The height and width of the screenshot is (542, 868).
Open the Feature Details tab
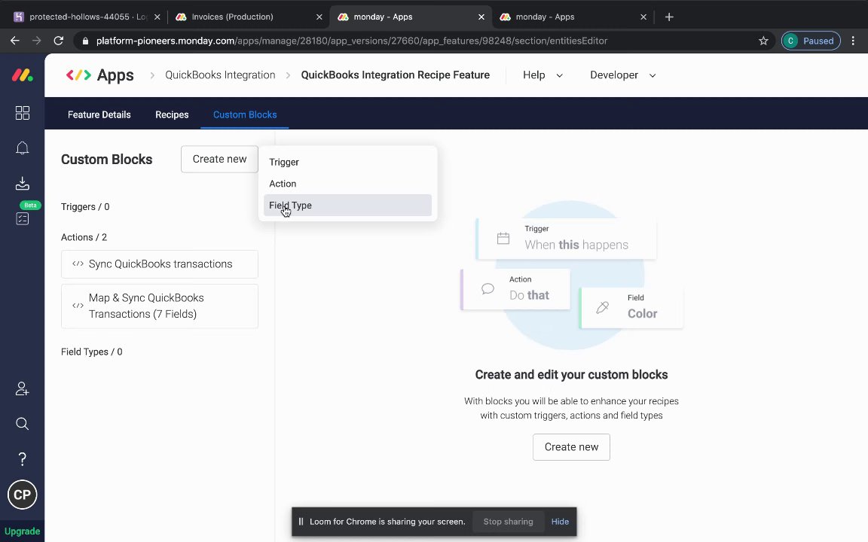(99, 114)
